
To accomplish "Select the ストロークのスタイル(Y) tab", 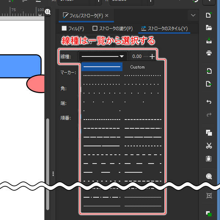I will pos(164,29).
